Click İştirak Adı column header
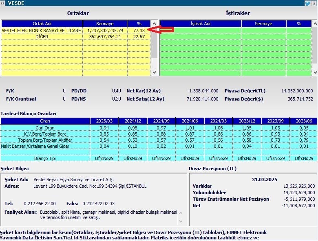This screenshot has width=318, height=241. coord(200,24)
